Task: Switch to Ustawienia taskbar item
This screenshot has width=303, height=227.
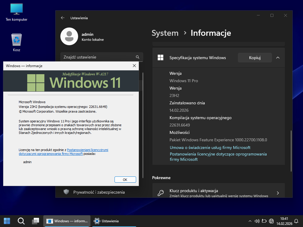Action: point(107,221)
